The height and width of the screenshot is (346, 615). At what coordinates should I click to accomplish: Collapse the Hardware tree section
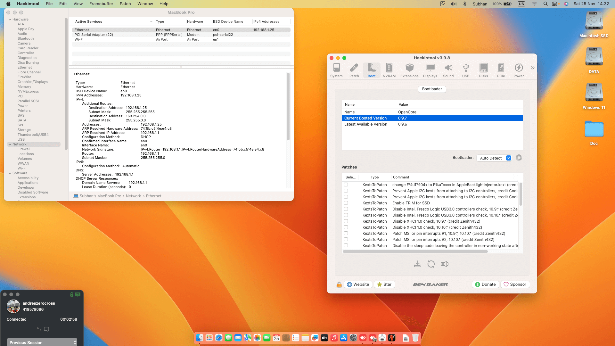10,20
